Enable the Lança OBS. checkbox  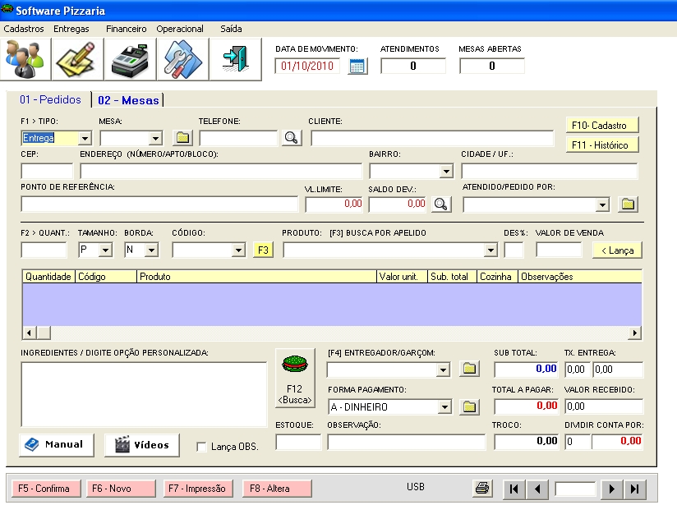(x=202, y=447)
